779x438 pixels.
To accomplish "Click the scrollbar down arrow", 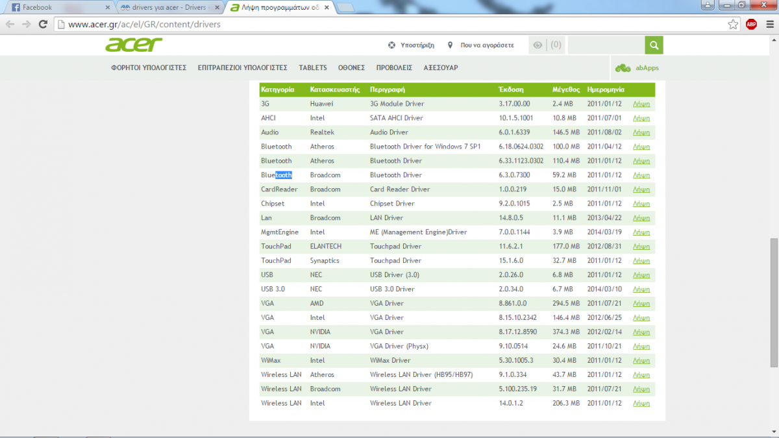I will (774, 433).
